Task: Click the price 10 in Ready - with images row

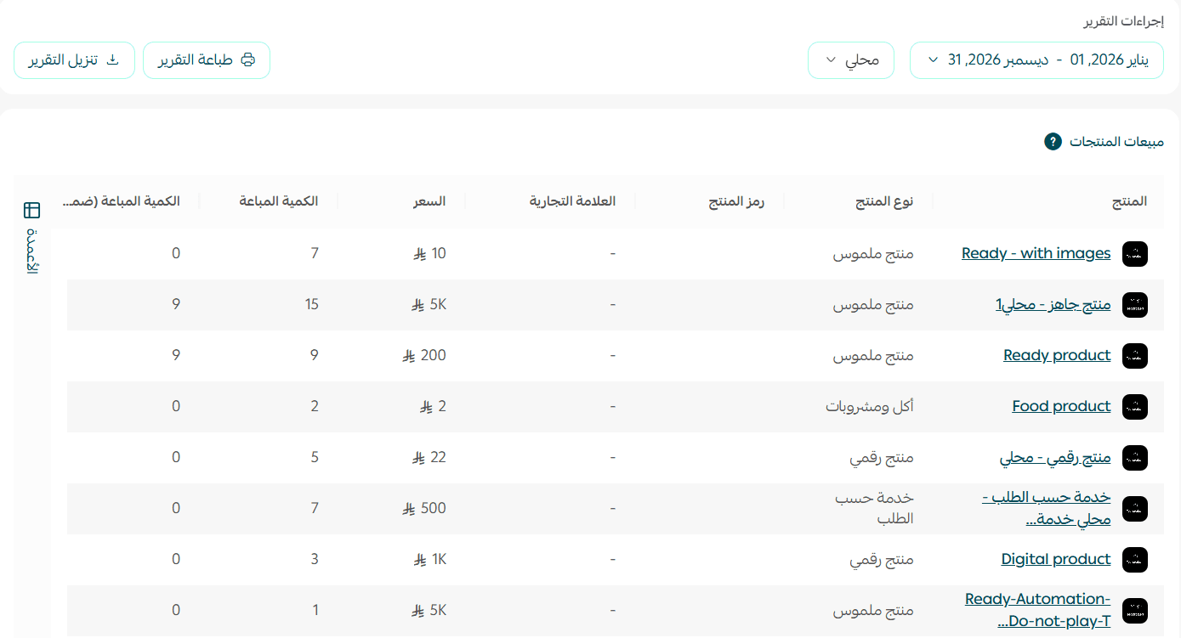Action: [429, 253]
